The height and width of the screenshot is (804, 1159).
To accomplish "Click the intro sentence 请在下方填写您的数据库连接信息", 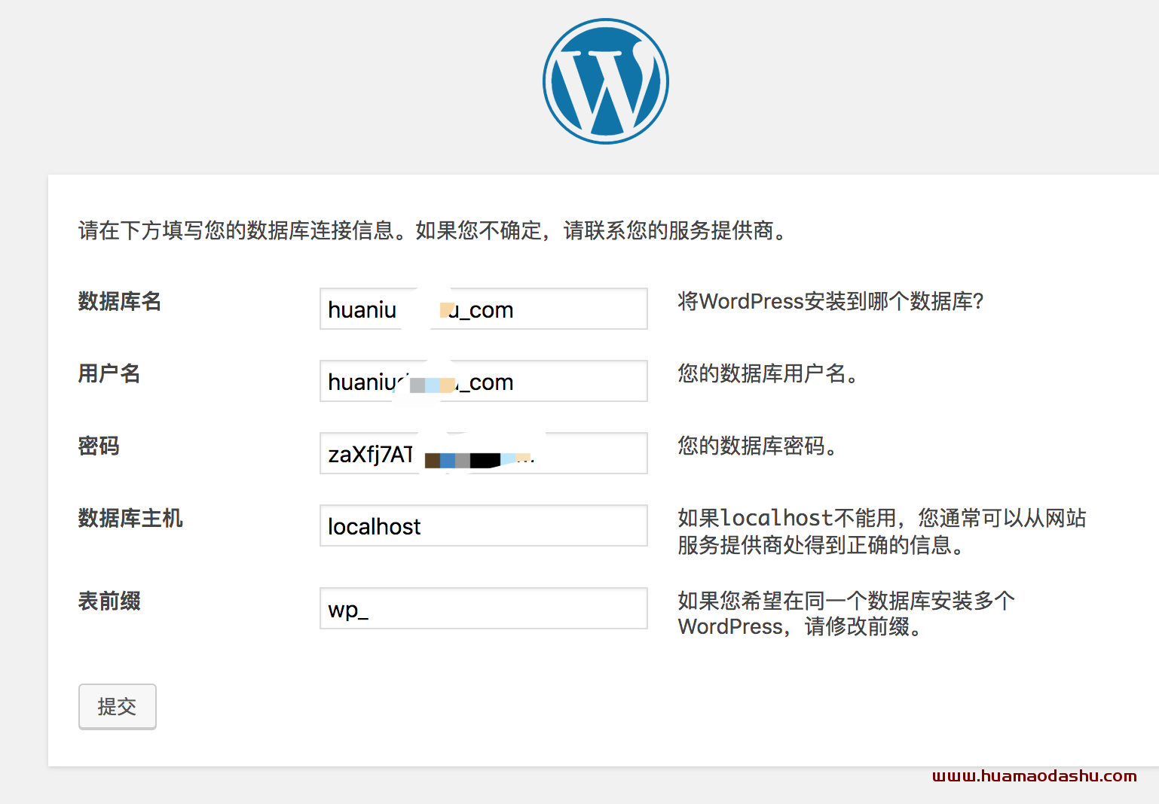I will 237,230.
